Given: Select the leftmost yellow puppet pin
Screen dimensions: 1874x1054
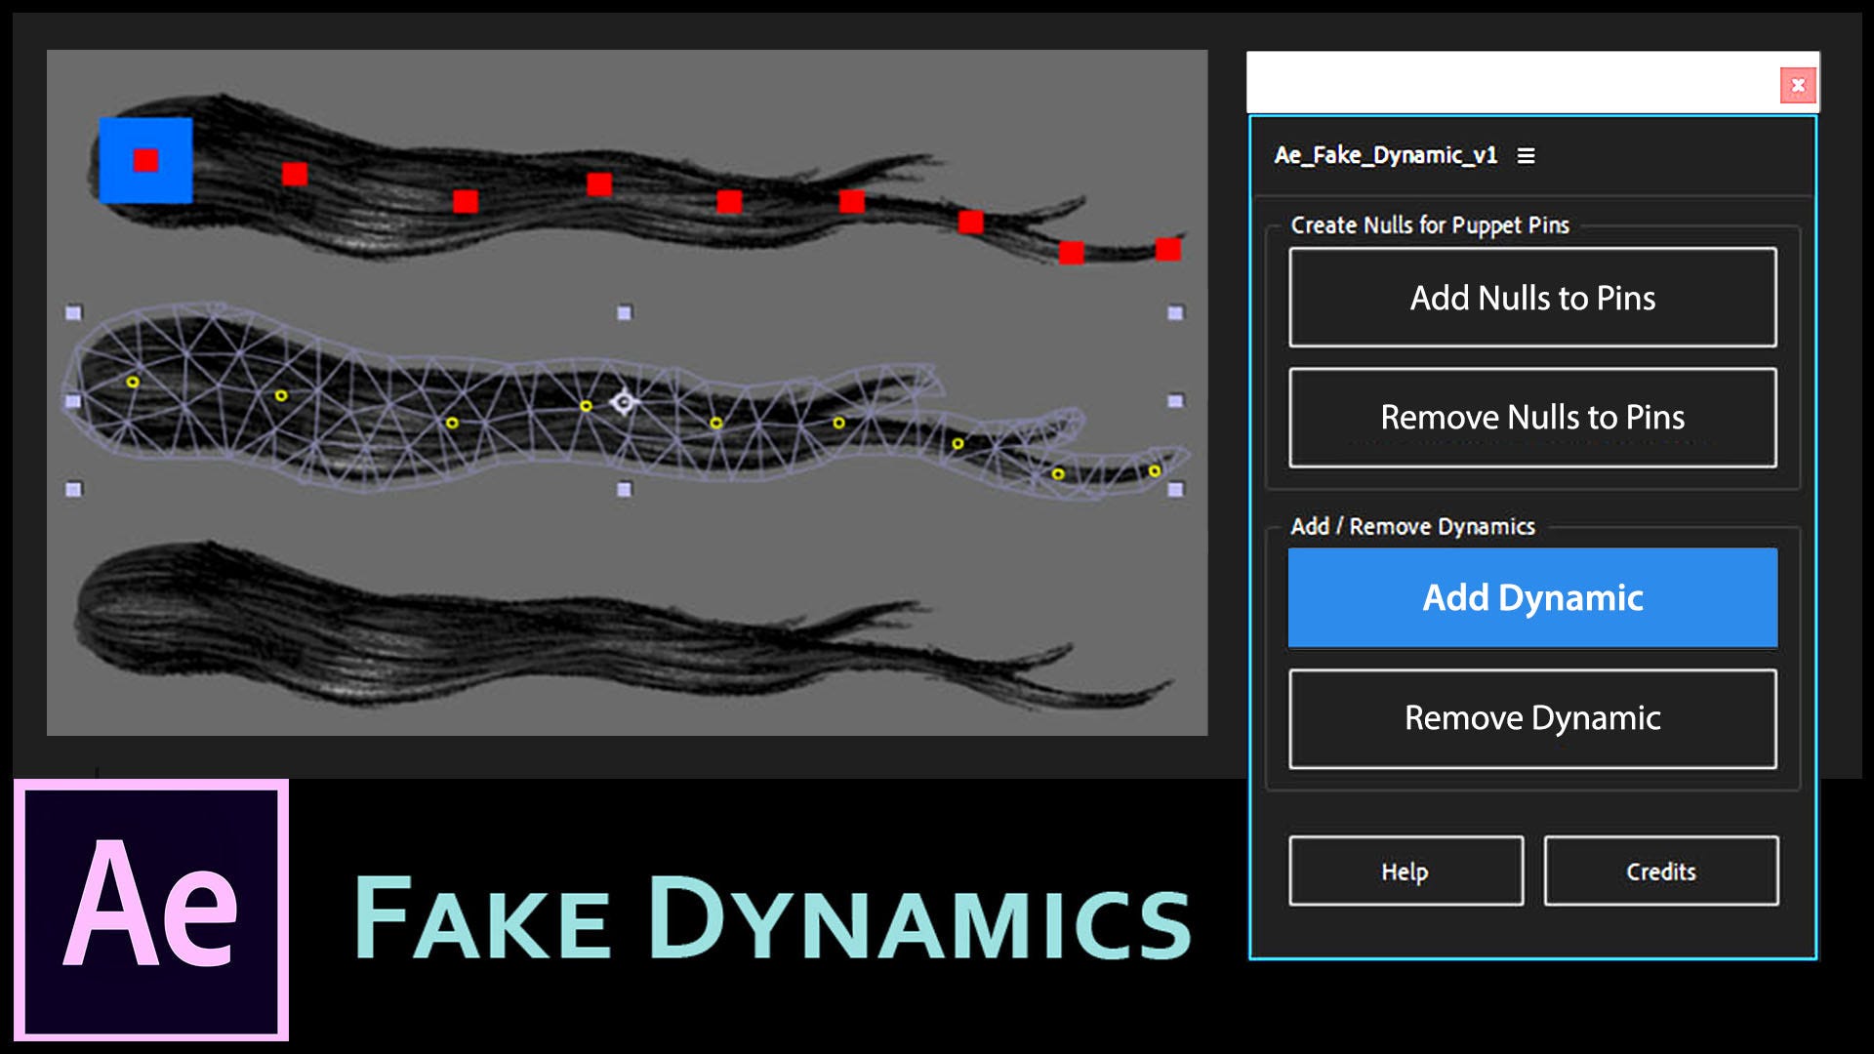Looking at the screenshot, I should pyautogui.click(x=133, y=383).
